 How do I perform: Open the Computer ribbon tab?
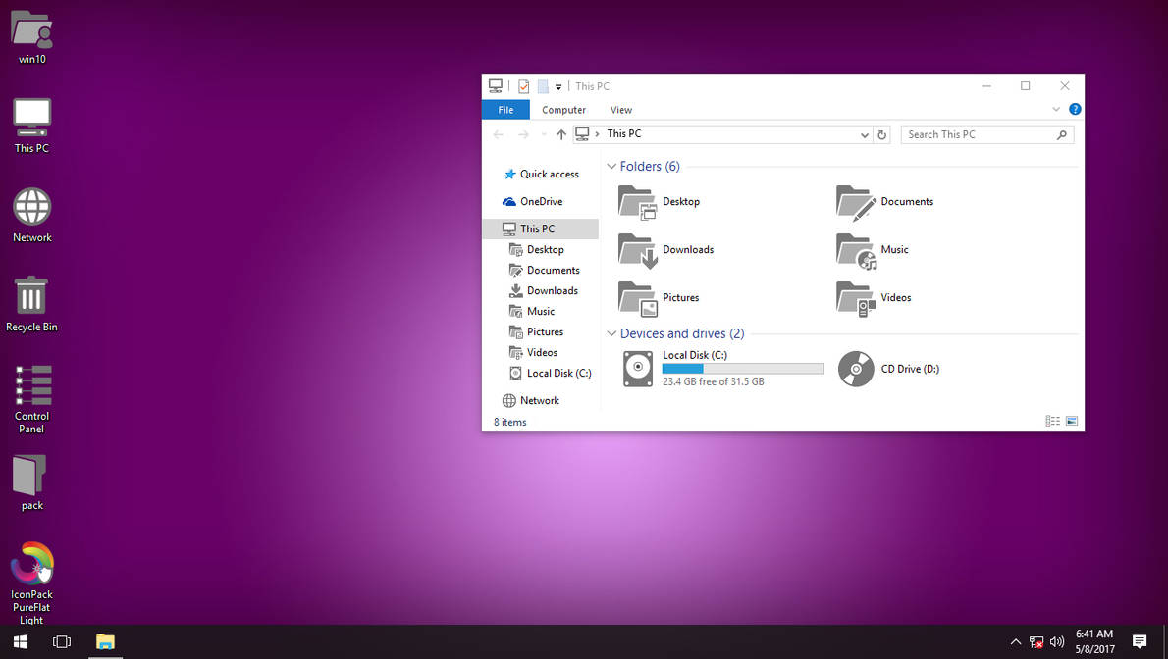(564, 110)
